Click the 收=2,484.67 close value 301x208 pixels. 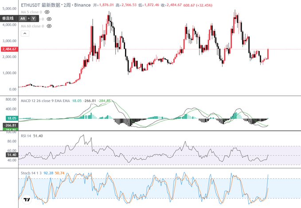(x=171, y=5)
